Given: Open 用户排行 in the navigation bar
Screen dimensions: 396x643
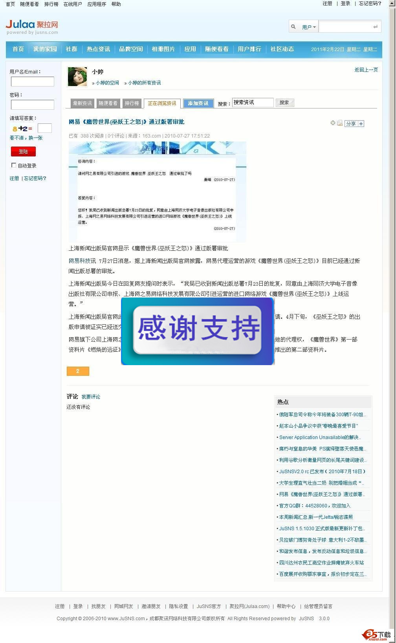Looking at the screenshot, I should (x=249, y=49).
